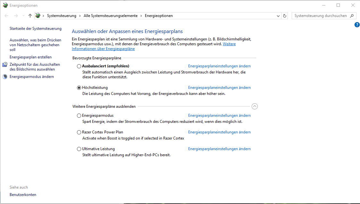Screen dimensions: 360x204
Task: Open Auswählen, was beim Drücken von Netzschaltern
Action: click(35, 45)
